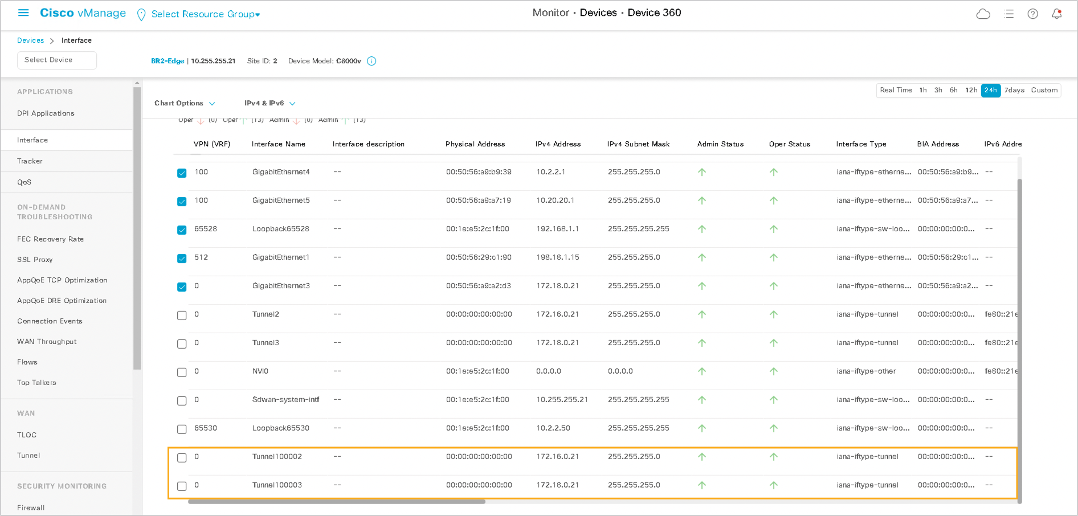This screenshot has height=516, width=1078.
Task: Expand the Chart Options dropdown
Action: (185, 103)
